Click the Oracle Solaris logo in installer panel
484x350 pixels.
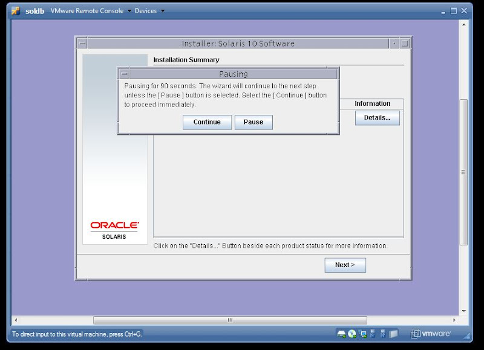[x=114, y=228]
